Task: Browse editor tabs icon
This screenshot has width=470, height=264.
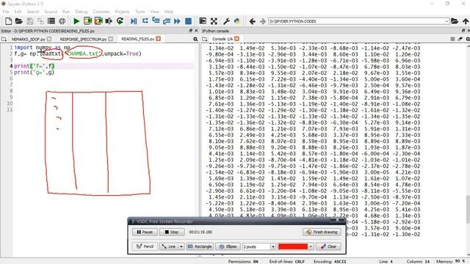Action: point(4,39)
